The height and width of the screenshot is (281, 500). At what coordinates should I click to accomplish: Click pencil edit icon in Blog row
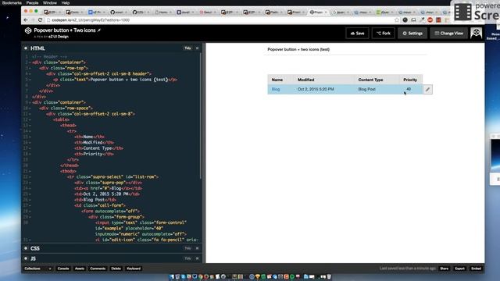point(427,90)
